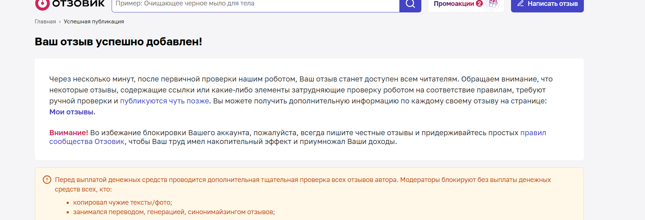Click the promo count badge 2

479,4
